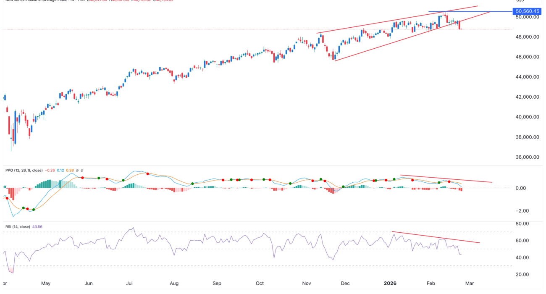The image size is (546, 294).
Task: Click the purple RSI value 43.56
Action: pyautogui.click(x=37, y=227)
